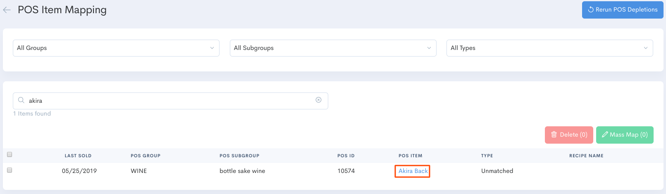Viewport: 666px width, 194px height.
Task: Expand the All Subgroups dropdown
Action: [x=333, y=48]
